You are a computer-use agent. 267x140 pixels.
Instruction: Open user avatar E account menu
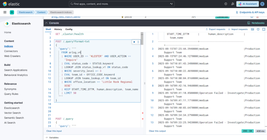tap(263, 4)
